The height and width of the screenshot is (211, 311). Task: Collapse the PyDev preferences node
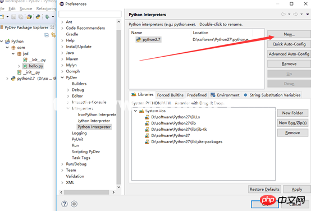click(62, 77)
